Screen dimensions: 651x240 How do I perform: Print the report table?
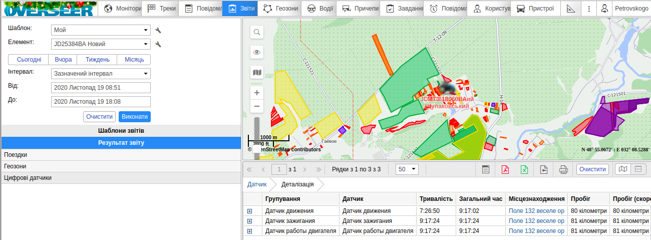(563, 169)
